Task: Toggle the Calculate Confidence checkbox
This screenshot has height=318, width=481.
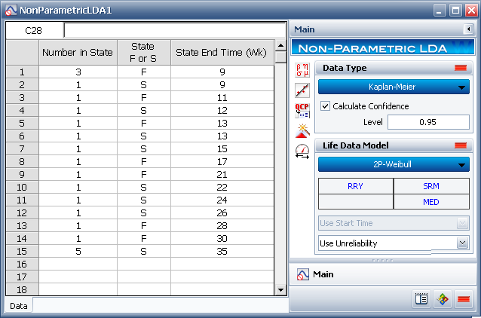Action: (x=326, y=106)
